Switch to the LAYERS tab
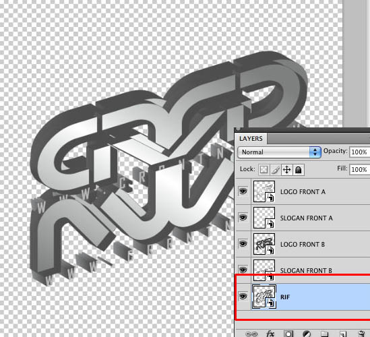 tap(251, 139)
